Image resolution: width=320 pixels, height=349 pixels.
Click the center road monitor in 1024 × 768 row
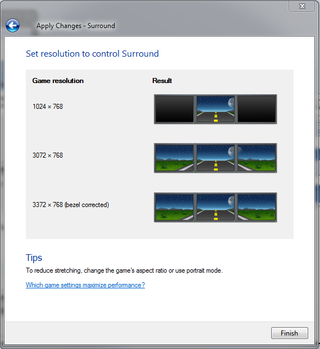(216, 109)
